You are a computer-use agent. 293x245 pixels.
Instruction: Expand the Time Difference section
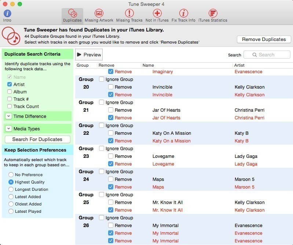[x=8, y=116]
